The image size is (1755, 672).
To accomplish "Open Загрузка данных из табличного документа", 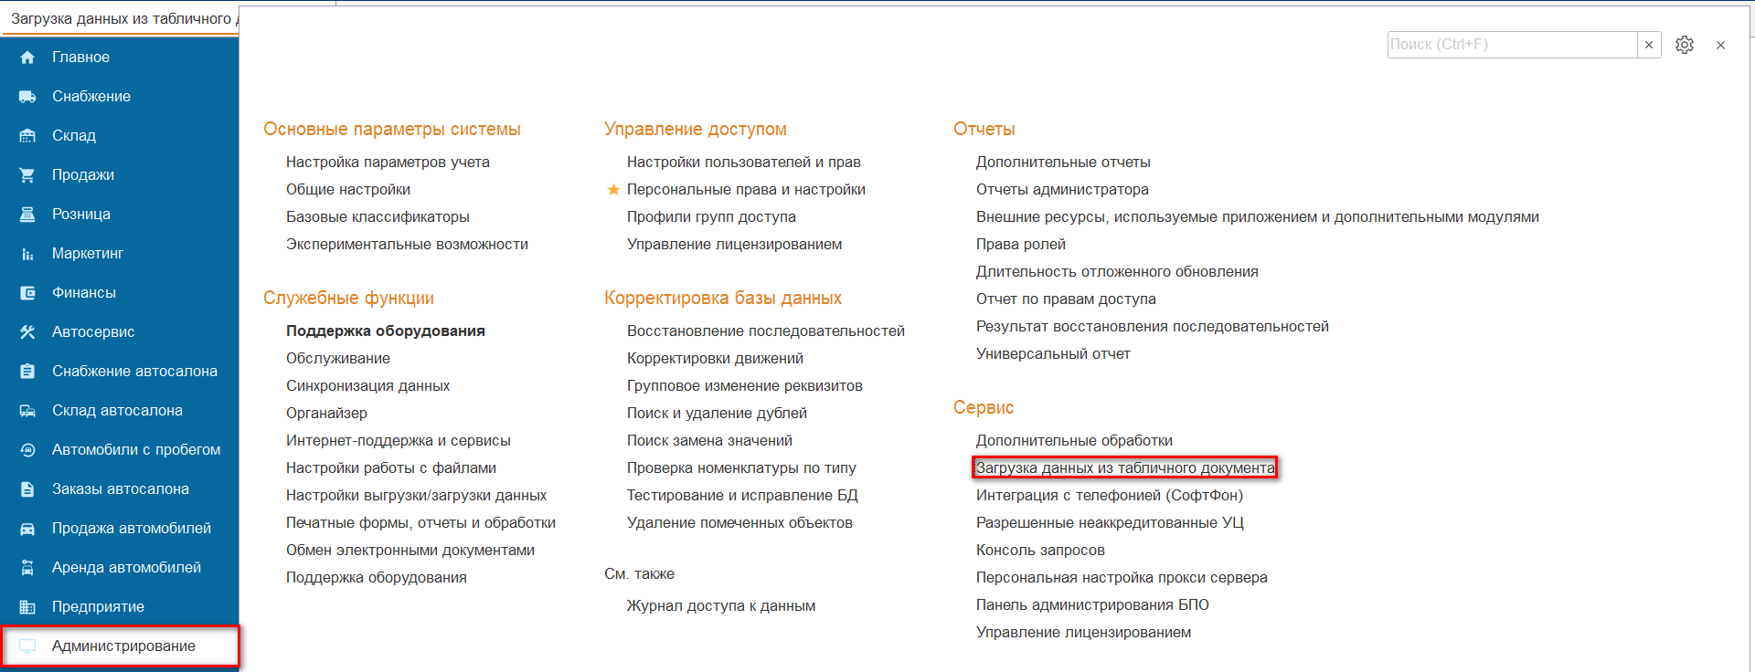I will [1125, 468].
